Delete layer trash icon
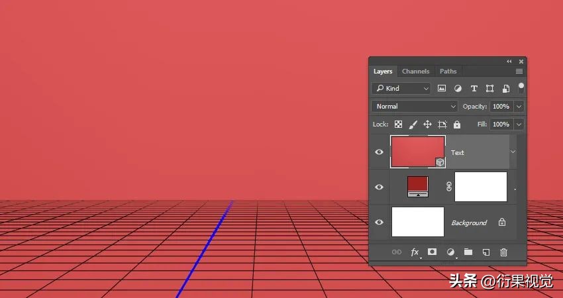This screenshot has width=563, height=298. click(504, 252)
